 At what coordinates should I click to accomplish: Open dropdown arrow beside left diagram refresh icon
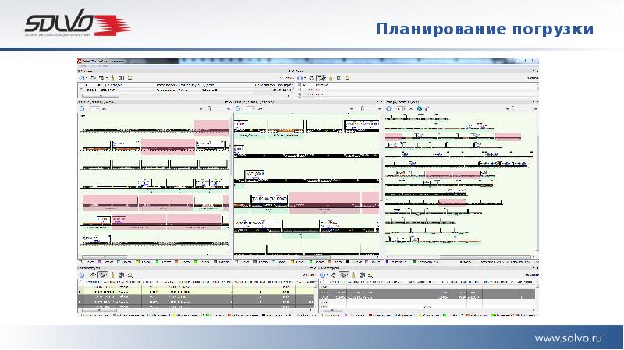tap(87, 109)
